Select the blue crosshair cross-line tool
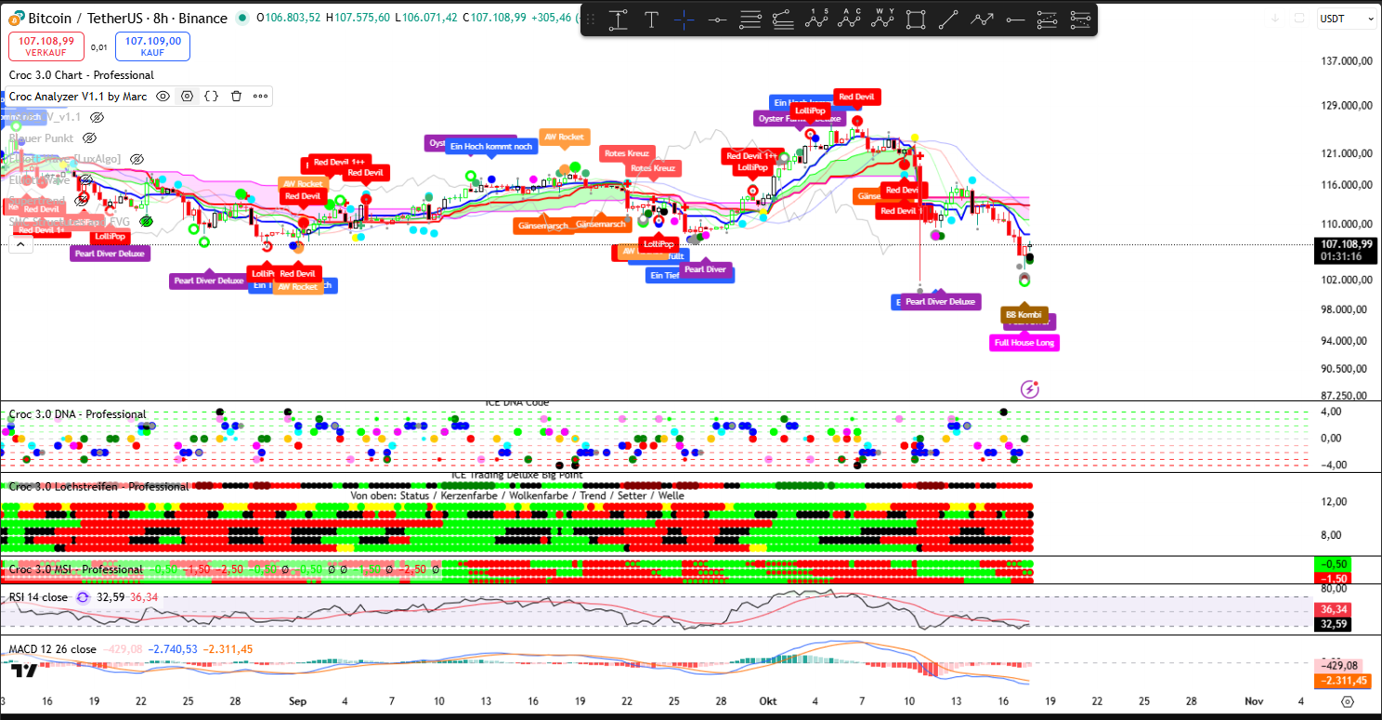Image resolution: width=1382 pixels, height=720 pixels. click(x=684, y=20)
